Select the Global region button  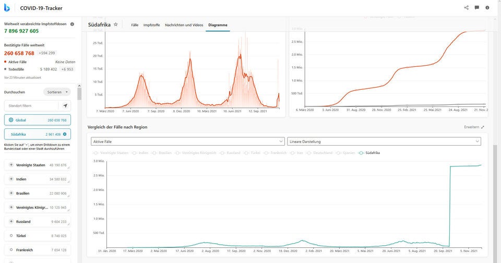(x=38, y=120)
